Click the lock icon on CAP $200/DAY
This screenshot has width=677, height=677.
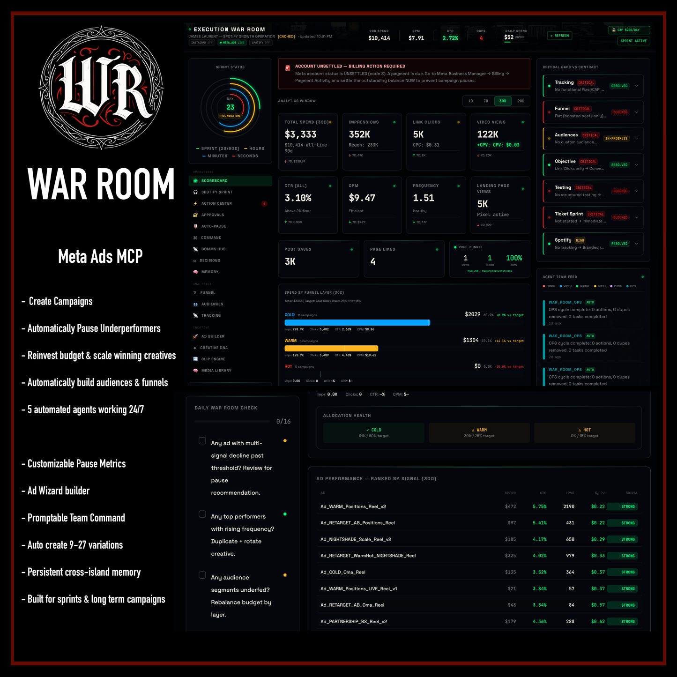click(x=614, y=30)
